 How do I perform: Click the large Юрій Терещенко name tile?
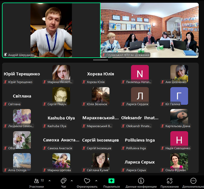(x=22, y=74)
